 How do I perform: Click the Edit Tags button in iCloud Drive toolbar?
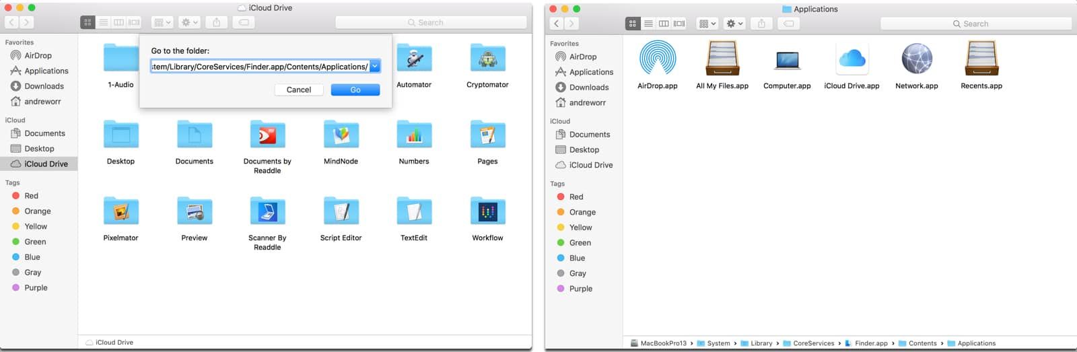pos(244,22)
